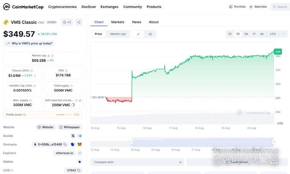Set chart range to All
The image size is (290, 174).
click(x=262, y=34)
